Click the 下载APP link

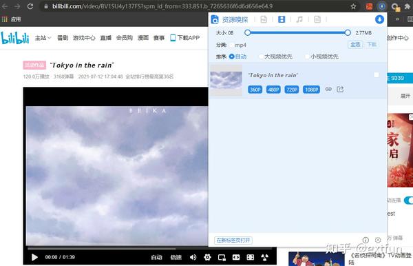click(185, 38)
